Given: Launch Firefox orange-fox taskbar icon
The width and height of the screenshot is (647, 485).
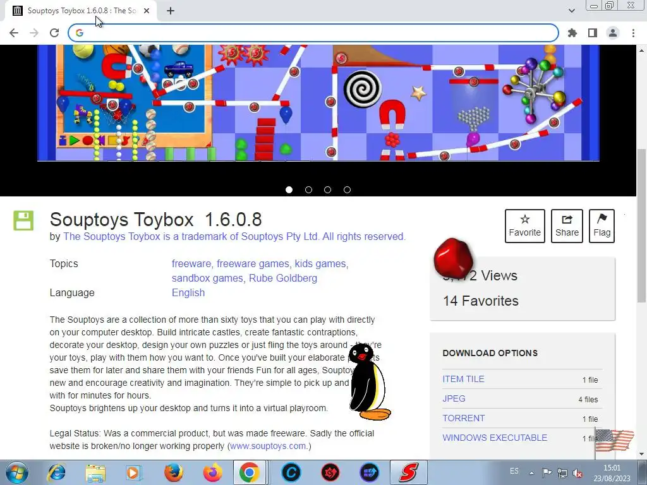Looking at the screenshot, I should click(x=174, y=472).
